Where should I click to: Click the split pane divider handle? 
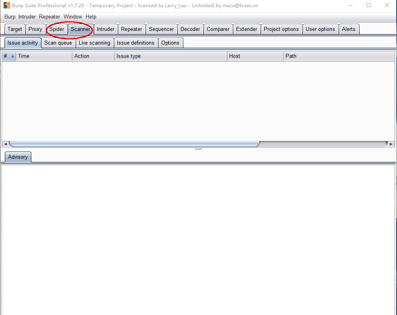coord(198,149)
